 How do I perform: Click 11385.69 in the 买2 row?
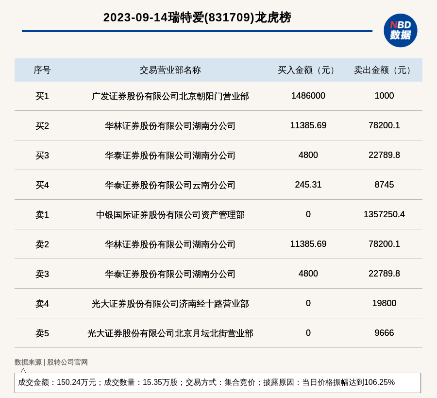[x=308, y=125]
